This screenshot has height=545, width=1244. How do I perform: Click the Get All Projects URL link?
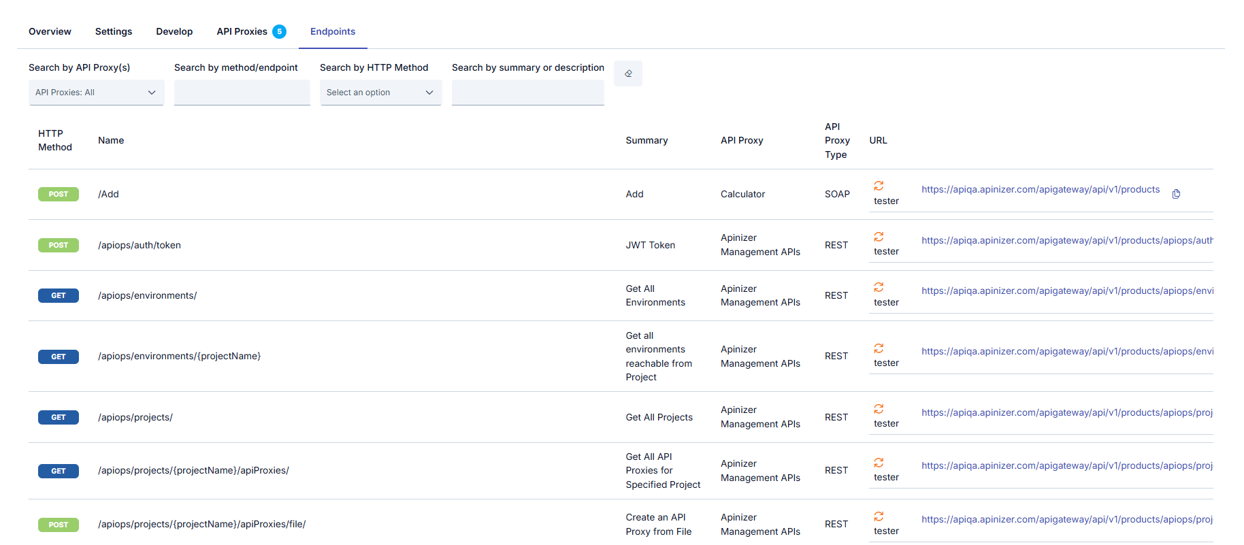[1066, 412]
